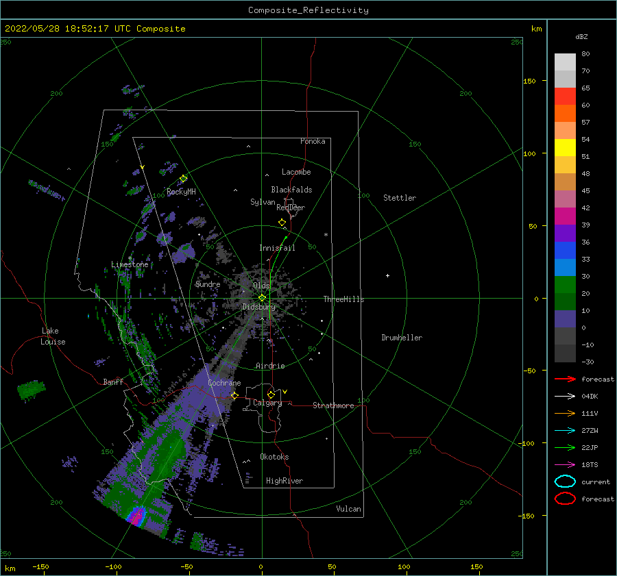Image resolution: width=617 pixels, height=576 pixels.
Task: Click the orange 111V arrow icon
Action: (x=565, y=413)
